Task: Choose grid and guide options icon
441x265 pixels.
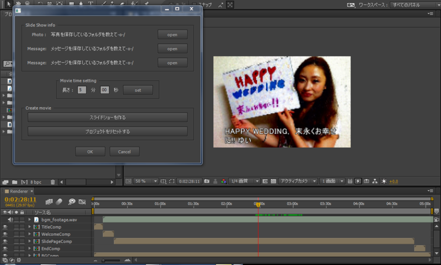Action: [163, 181]
